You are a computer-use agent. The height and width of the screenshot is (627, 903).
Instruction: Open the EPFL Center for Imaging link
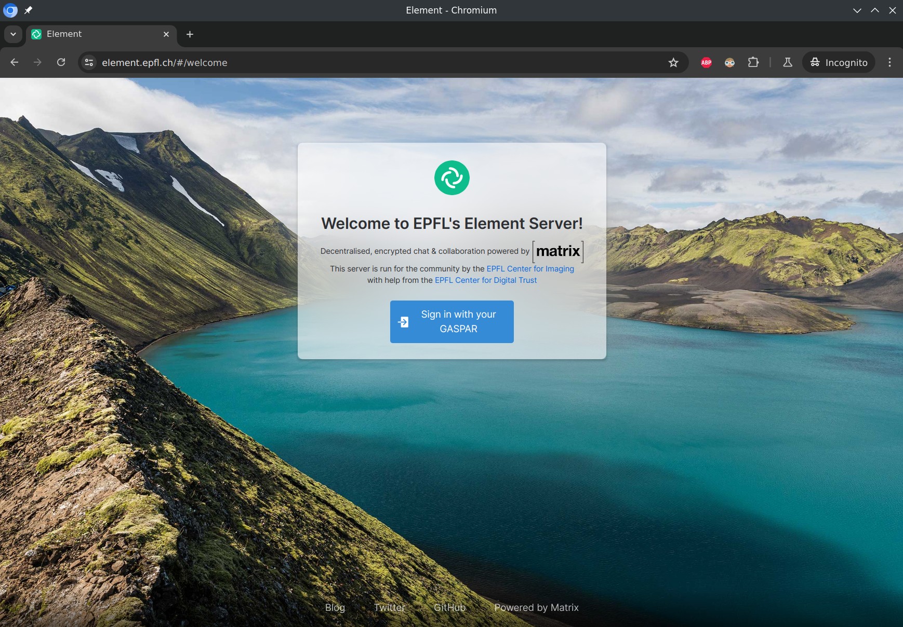(x=530, y=269)
